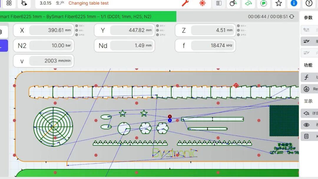Click the refresh icon beside elapsed time
Viewport: 318px width, 179px height.
292,17
